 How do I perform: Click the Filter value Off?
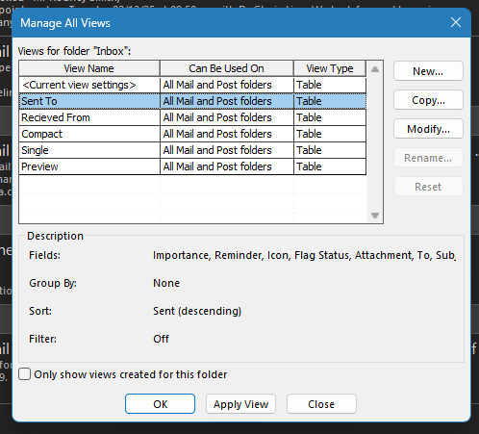pyautogui.click(x=161, y=339)
